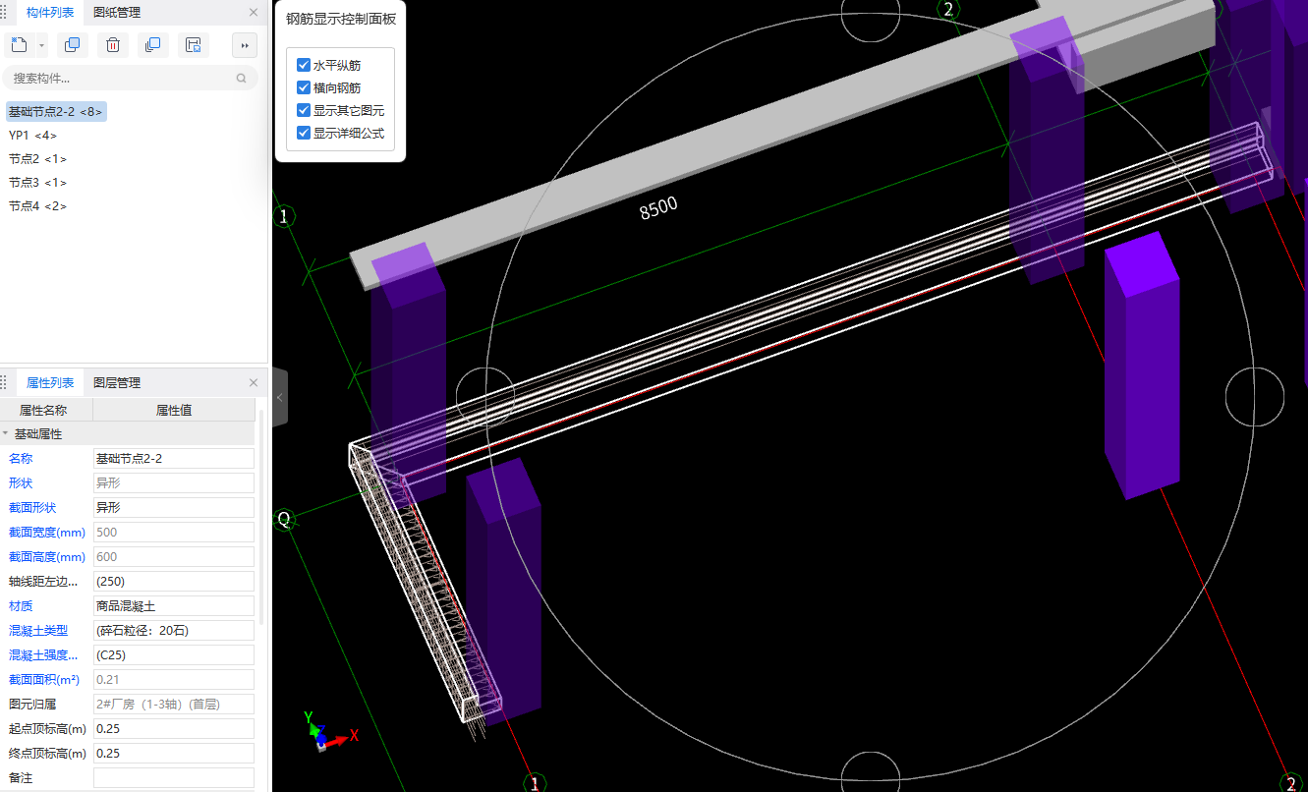Screen dimensions: 1308x792
Task: Click the panel grip dots beside 属性列表
Action: click(x=5, y=383)
